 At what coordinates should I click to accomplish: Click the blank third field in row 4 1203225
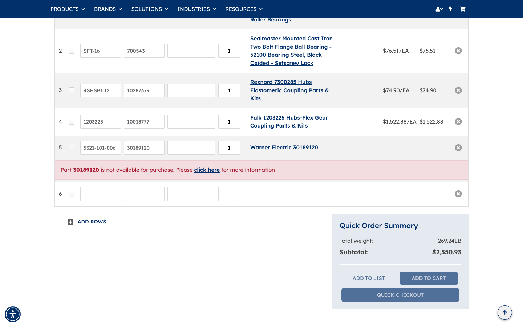coord(191,122)
